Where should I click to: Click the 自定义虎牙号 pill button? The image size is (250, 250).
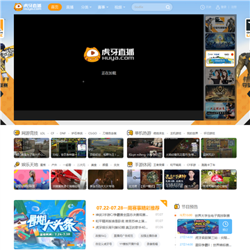click(x=103, y=244)
